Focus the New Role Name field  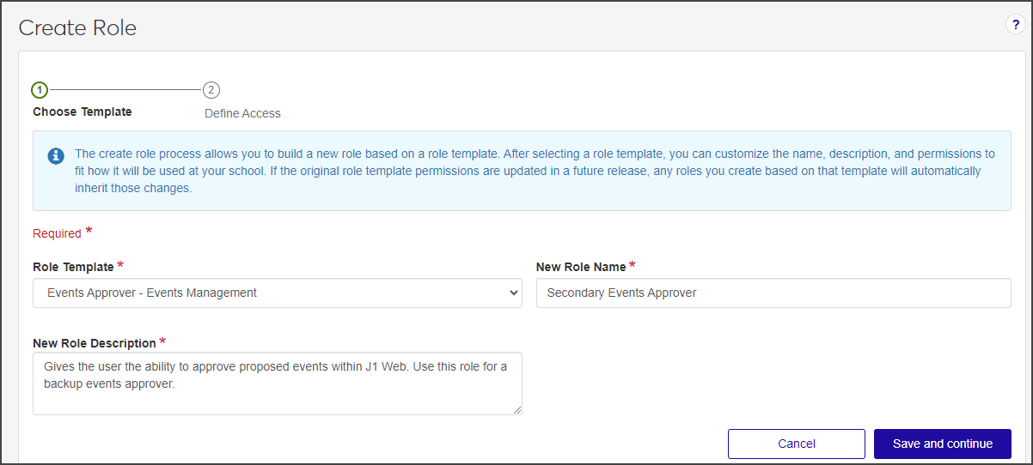click(x=773, y=293)
